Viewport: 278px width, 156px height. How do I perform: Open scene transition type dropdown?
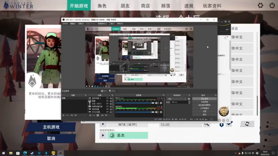coord(177,99)
